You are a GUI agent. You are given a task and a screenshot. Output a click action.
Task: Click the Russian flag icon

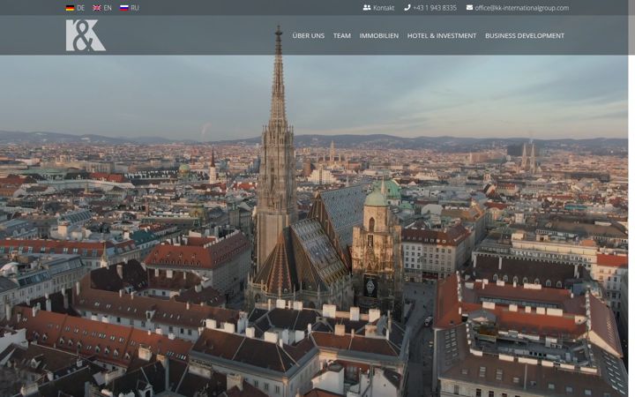124,8
